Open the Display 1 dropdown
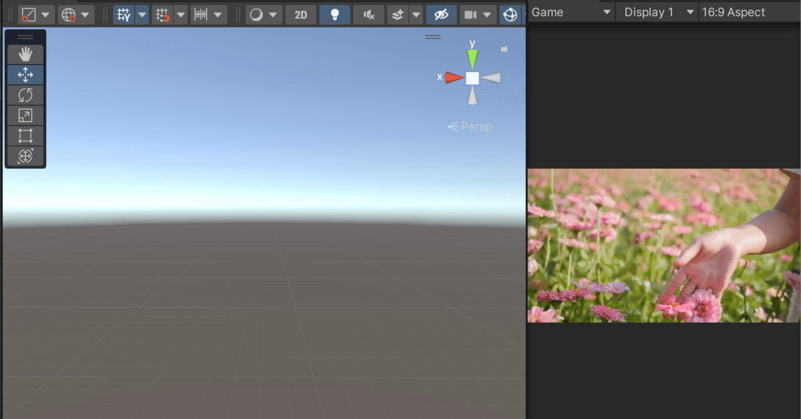801x419 pixels. point(656,12)
